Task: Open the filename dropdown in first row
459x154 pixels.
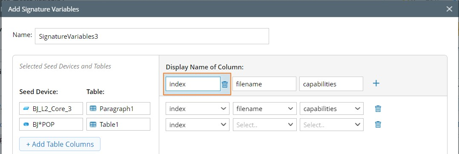Action: click(x=264, y=109)
